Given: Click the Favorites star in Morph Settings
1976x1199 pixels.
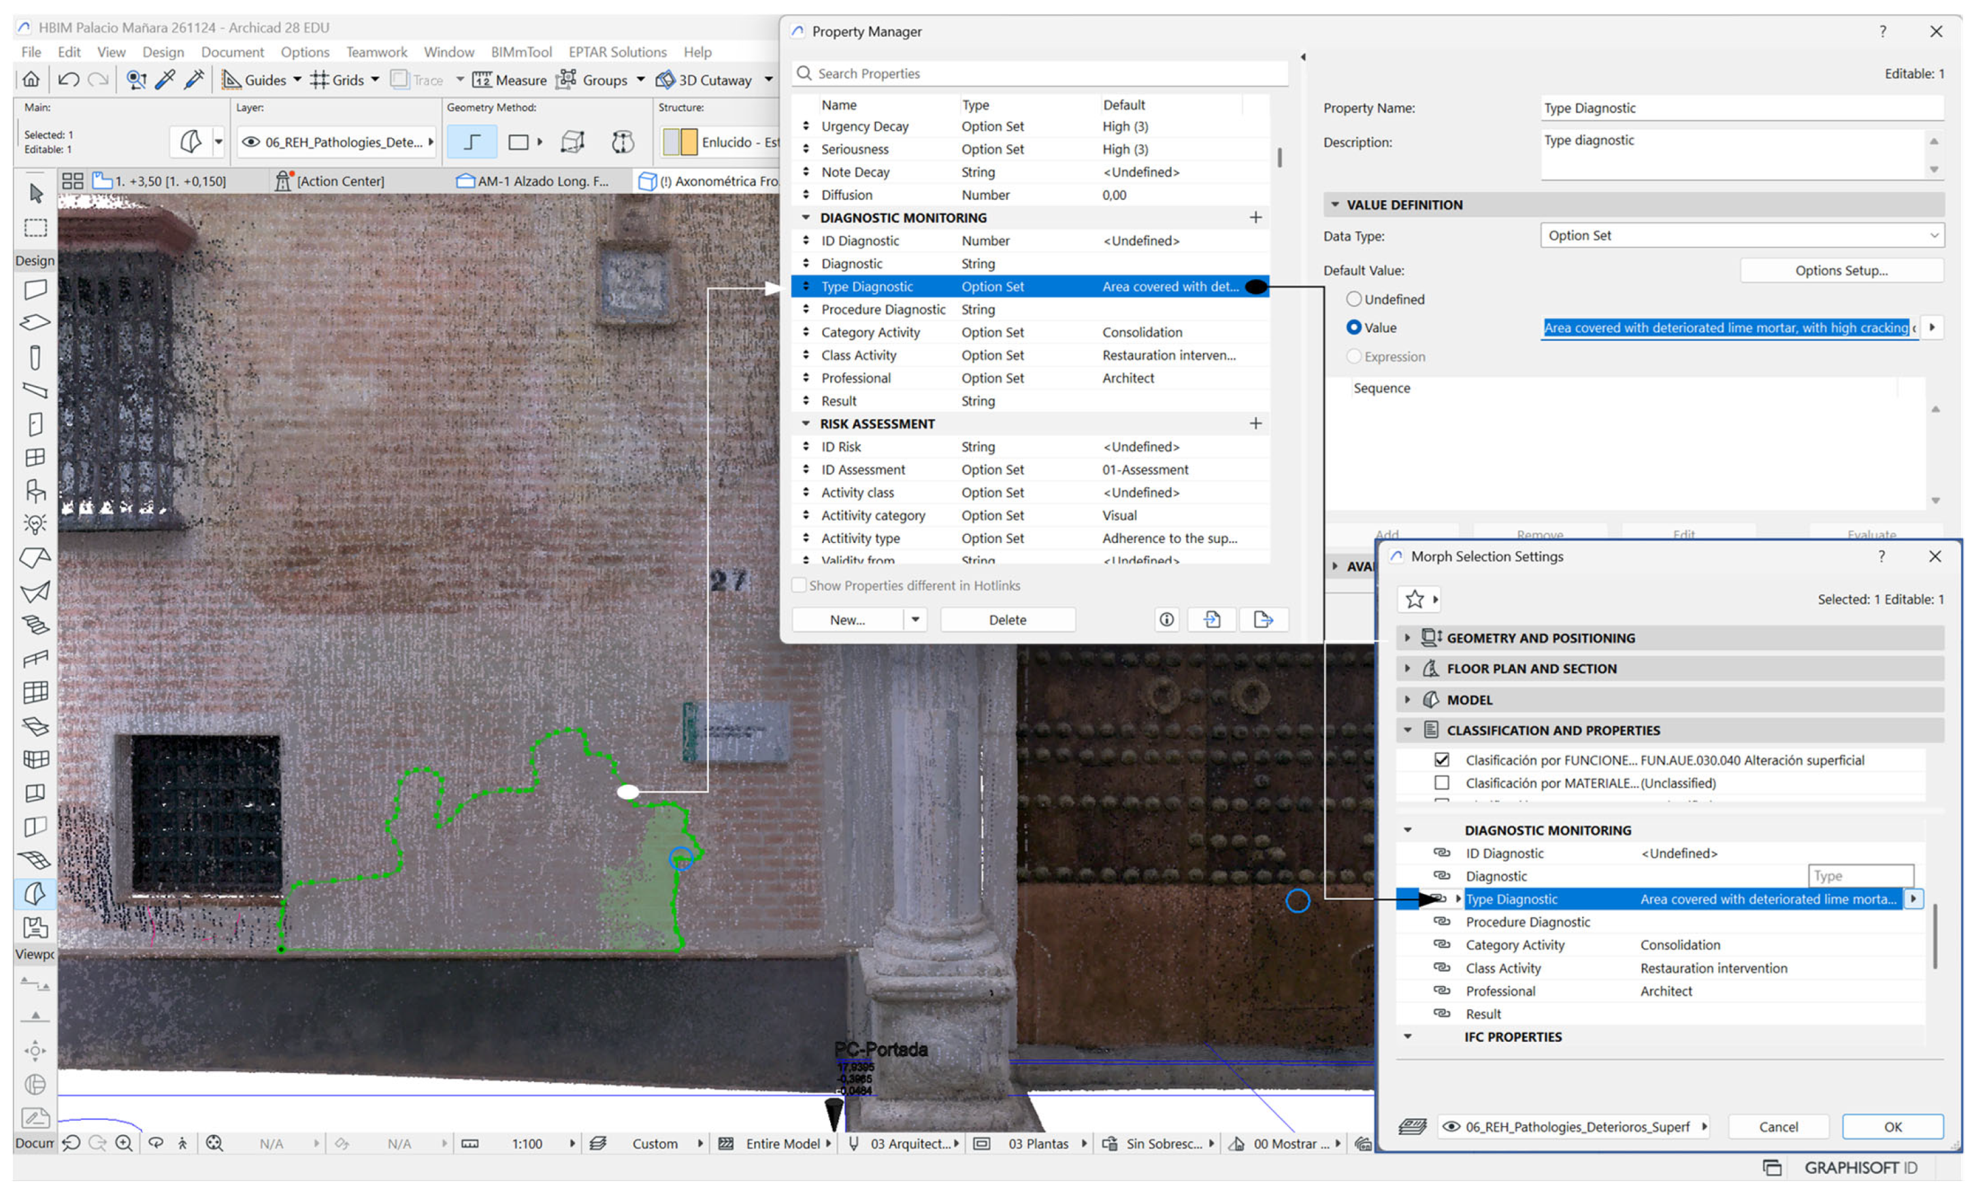Looking at the screenshot, I should [1414, 599].
